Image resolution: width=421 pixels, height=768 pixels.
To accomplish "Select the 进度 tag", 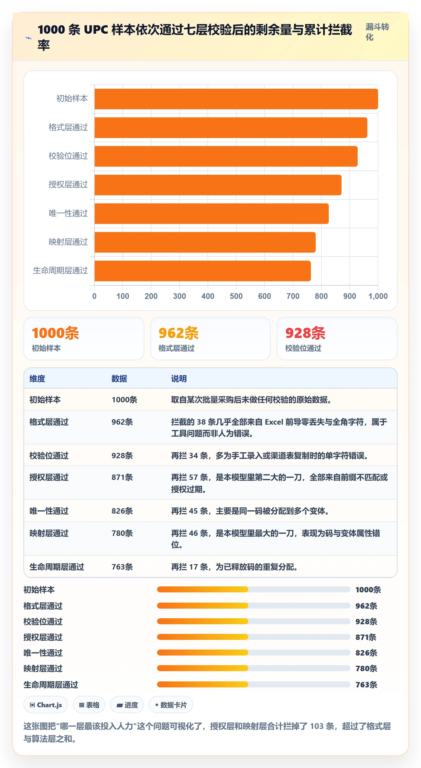I will (127, 705).
